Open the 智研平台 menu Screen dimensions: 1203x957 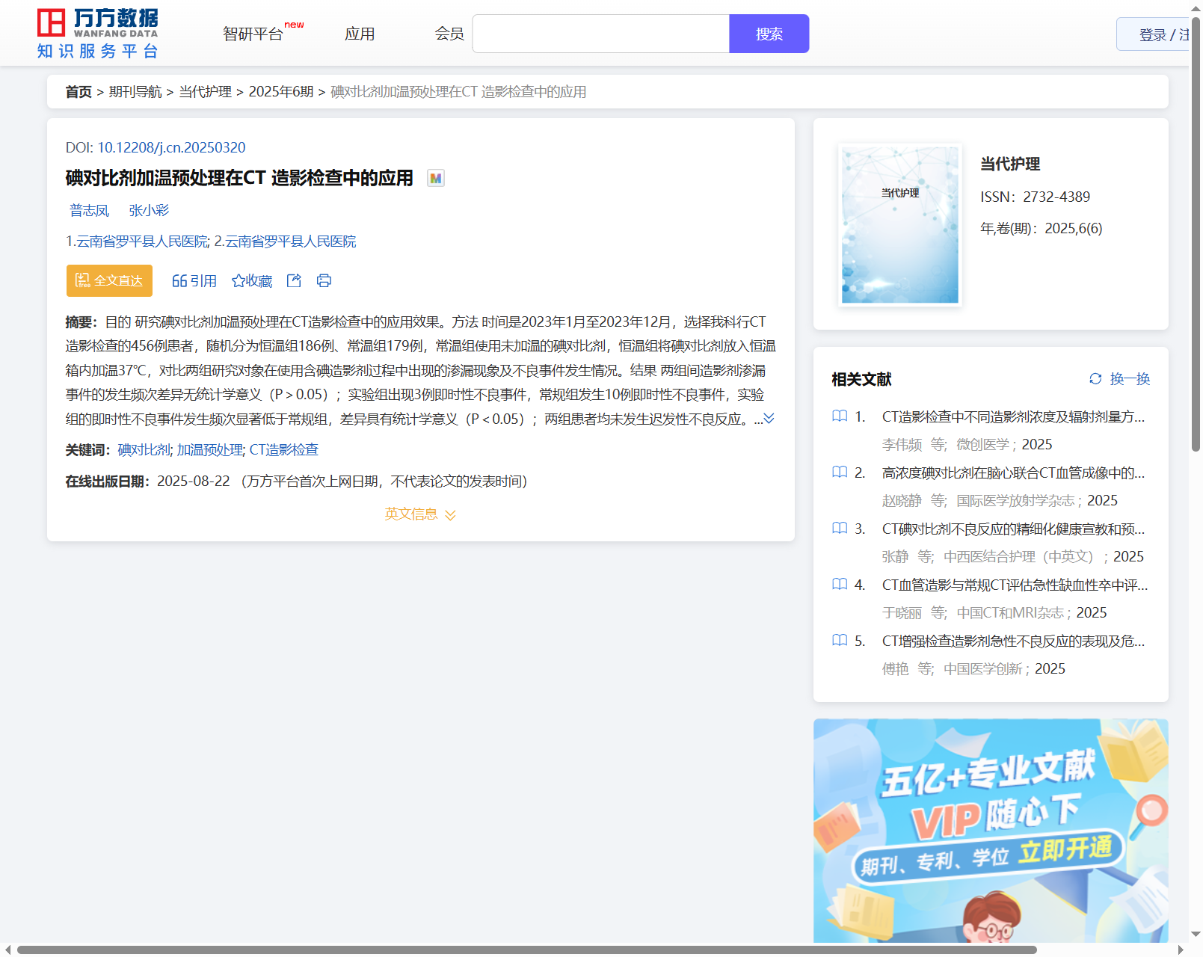coord(253,34)
